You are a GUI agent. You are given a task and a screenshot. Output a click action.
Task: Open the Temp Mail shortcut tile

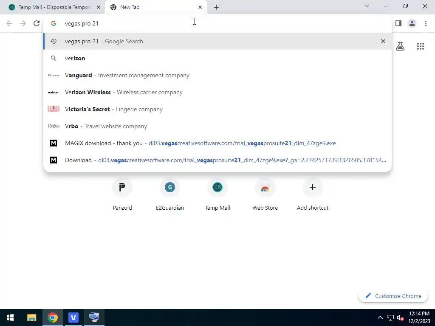point(217,194)
